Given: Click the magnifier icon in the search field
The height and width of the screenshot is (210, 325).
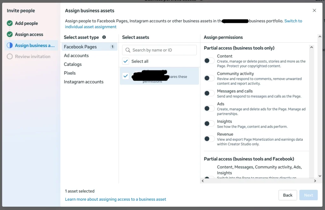Looking at the screenshot, I should (x=128, y=50).
